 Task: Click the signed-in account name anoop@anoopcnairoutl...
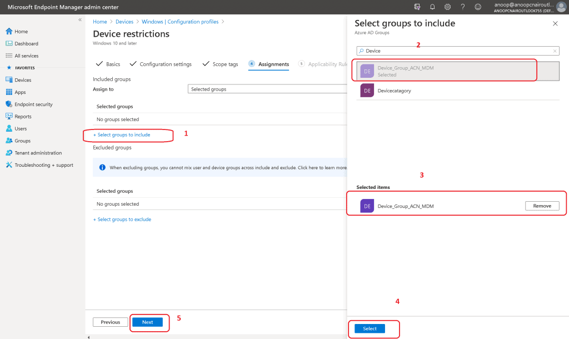(523, 4)
